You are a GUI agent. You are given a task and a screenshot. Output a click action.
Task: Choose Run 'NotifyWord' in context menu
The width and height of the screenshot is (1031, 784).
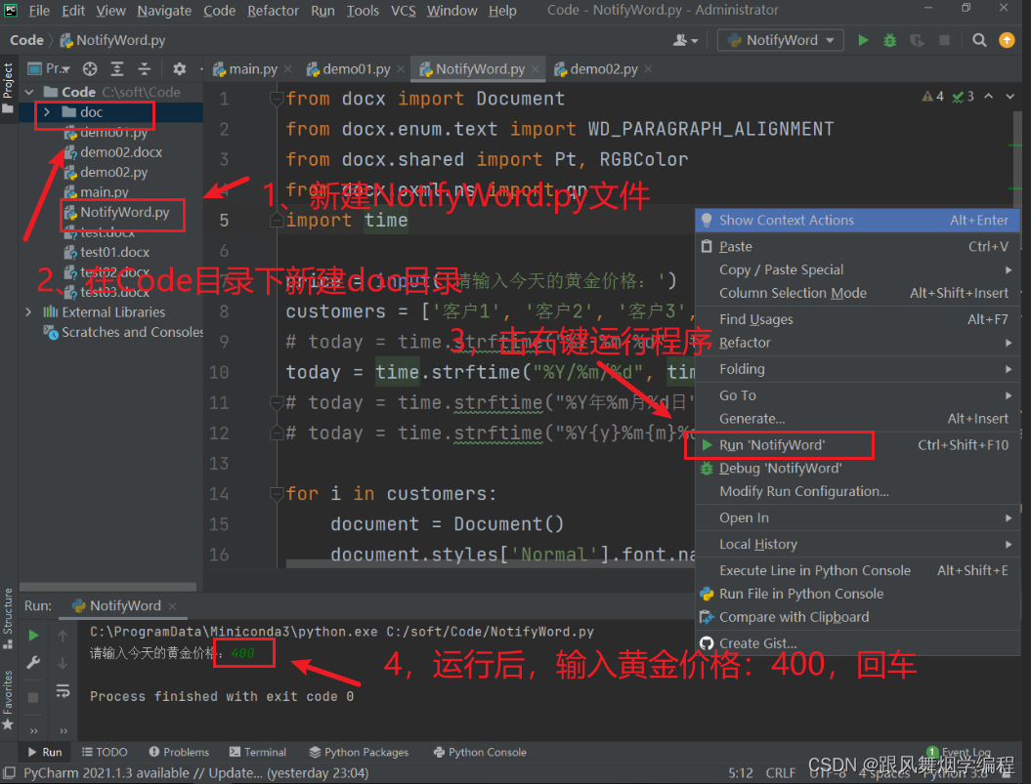point(857,445)
